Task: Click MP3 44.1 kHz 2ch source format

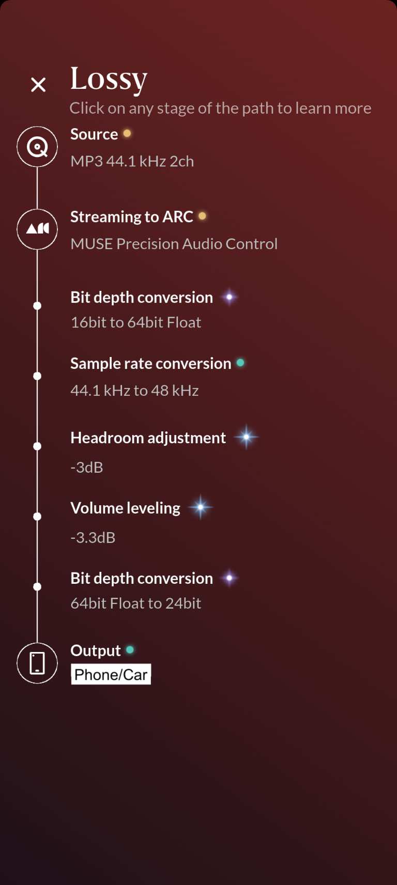Action: point(132,162)
